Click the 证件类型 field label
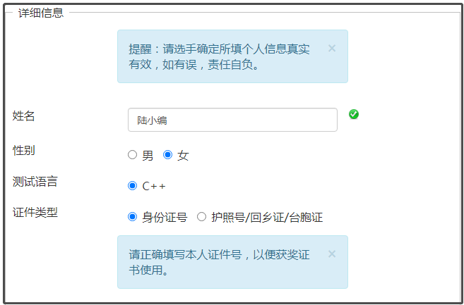464x305 pixels. [x=35, y=212]
